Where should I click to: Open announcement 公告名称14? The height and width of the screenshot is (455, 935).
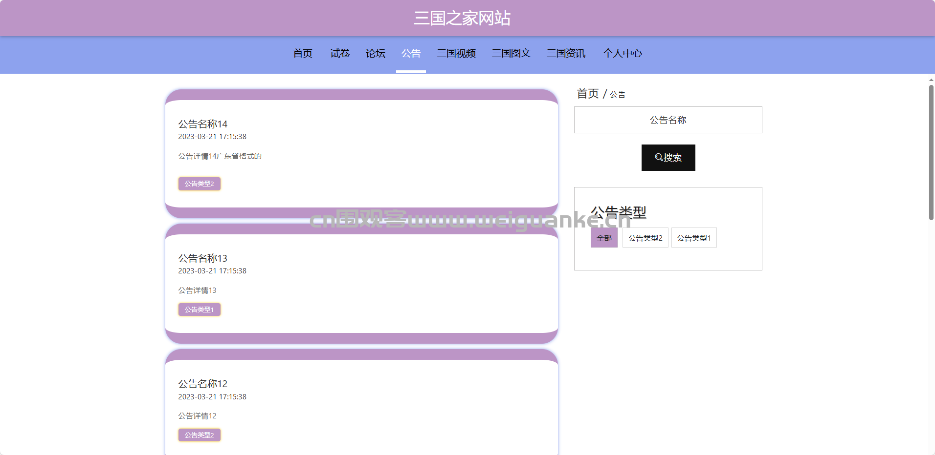click(202, 124)
